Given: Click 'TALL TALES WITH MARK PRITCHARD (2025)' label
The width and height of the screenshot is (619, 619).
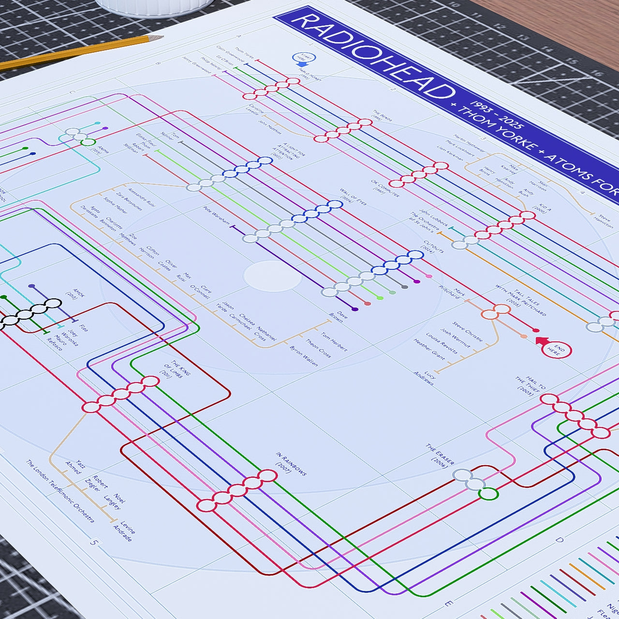Looking at the screenshot, I should tap(520, 300).
